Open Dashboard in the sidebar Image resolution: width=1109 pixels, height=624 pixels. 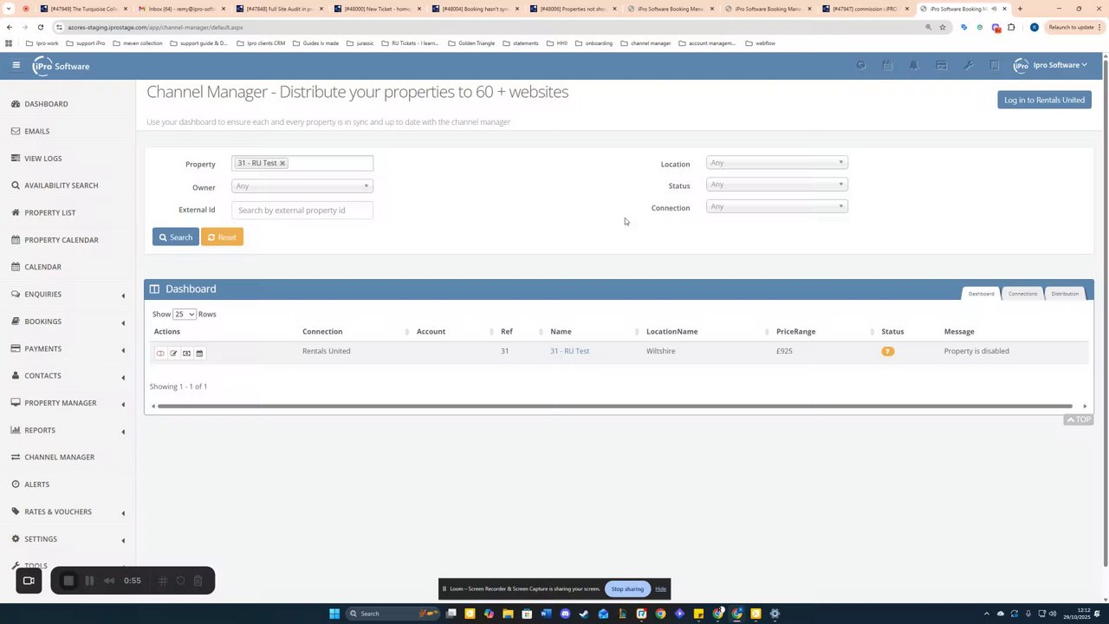(x=46, y=104)
